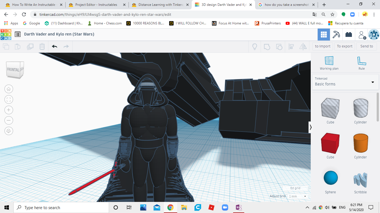Click the 'Ed grid' button
This screenshot has width=380, height=213.
click(x=295, y=188)
